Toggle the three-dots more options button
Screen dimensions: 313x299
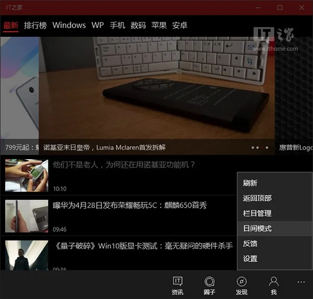click(301, 282)
